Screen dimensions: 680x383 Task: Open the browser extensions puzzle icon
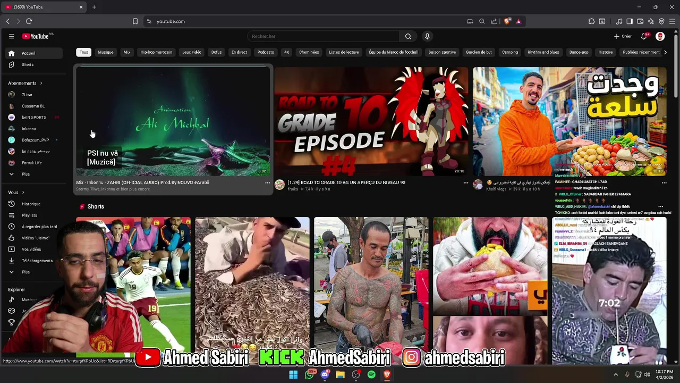tap(591, 21)
